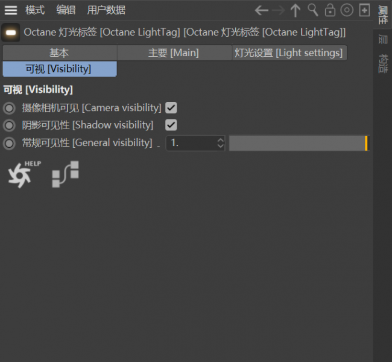Click the Octane LightTag icon
The image size is (392, 362).
11,32
